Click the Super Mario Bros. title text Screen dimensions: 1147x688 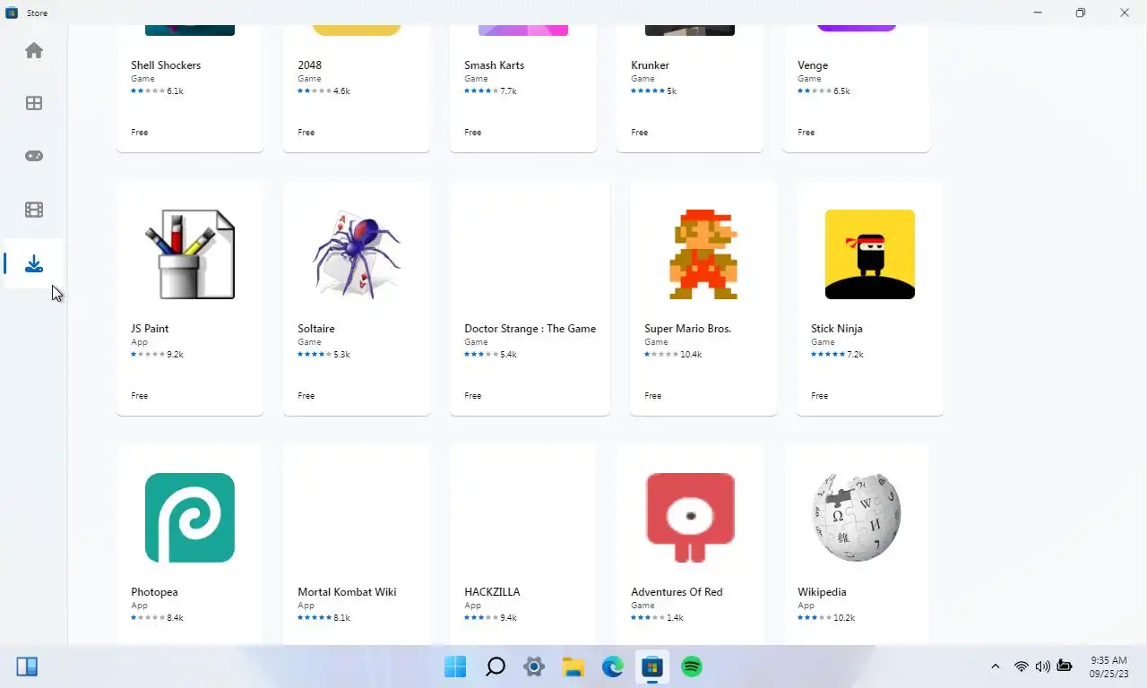click(687, 329)
